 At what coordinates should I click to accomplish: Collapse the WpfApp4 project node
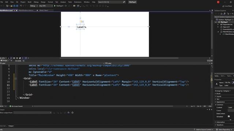(216, 22)
